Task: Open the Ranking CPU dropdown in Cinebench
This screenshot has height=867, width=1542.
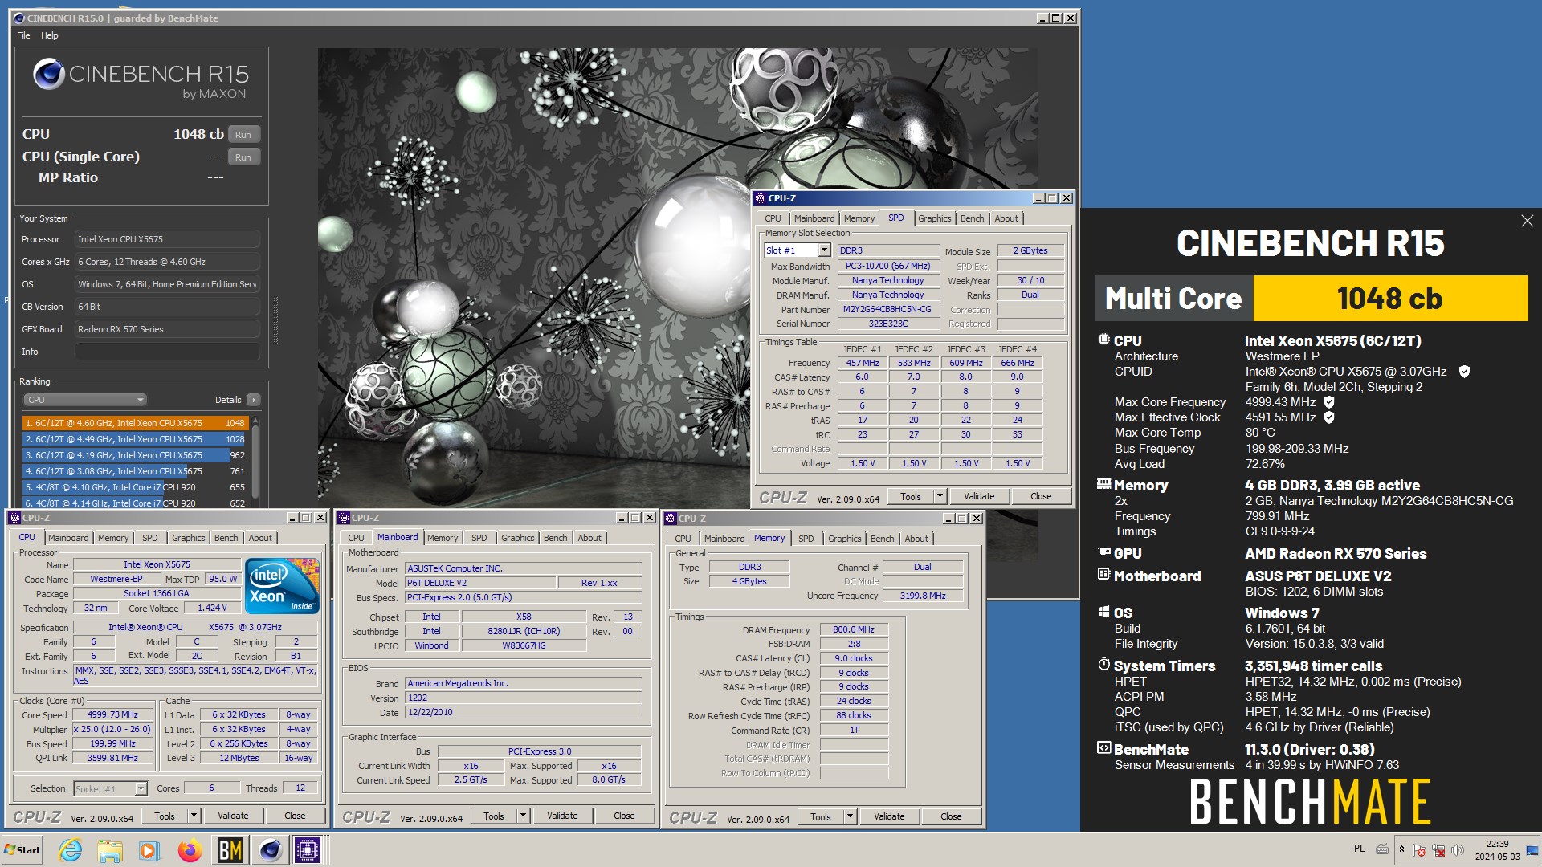Action: point(85,400)
